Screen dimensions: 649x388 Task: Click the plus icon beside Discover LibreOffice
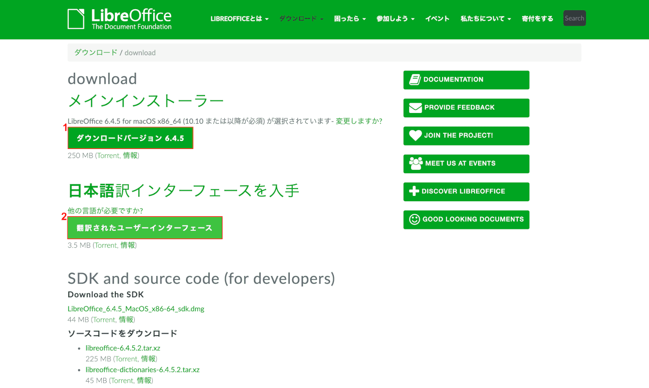click(414, 191)
